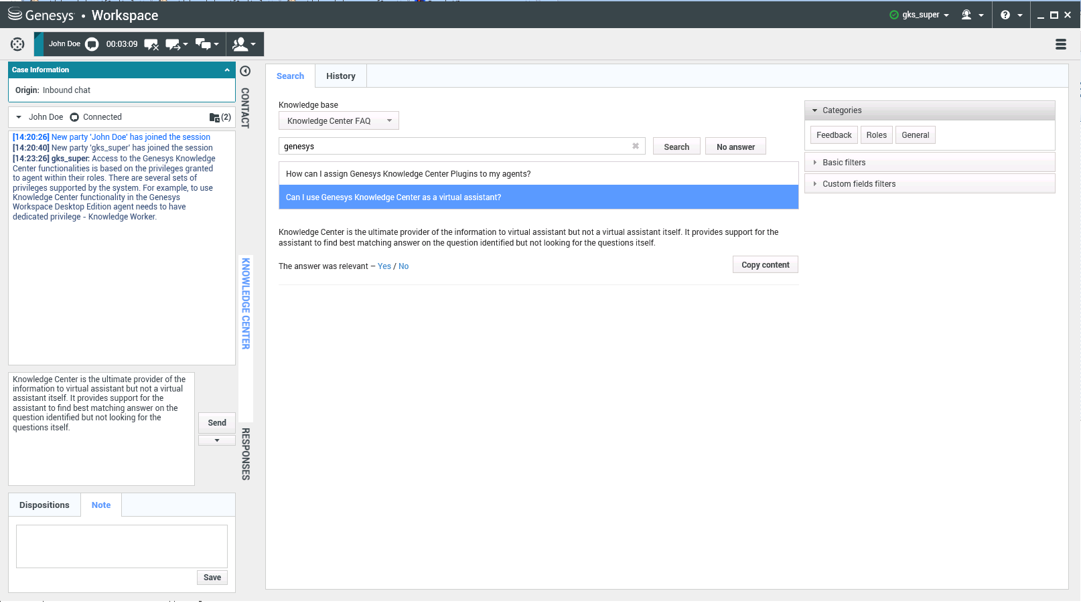Collapse the side panel with the round arrow button

(x=245, y=71)
